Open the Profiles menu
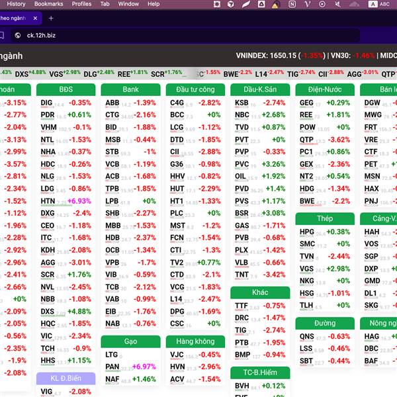The image size is (397, 397). (81, 4)
